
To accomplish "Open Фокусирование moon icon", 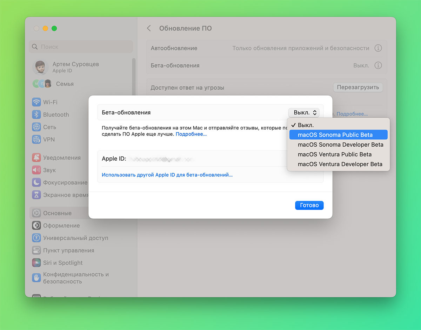I will point(36,182).
